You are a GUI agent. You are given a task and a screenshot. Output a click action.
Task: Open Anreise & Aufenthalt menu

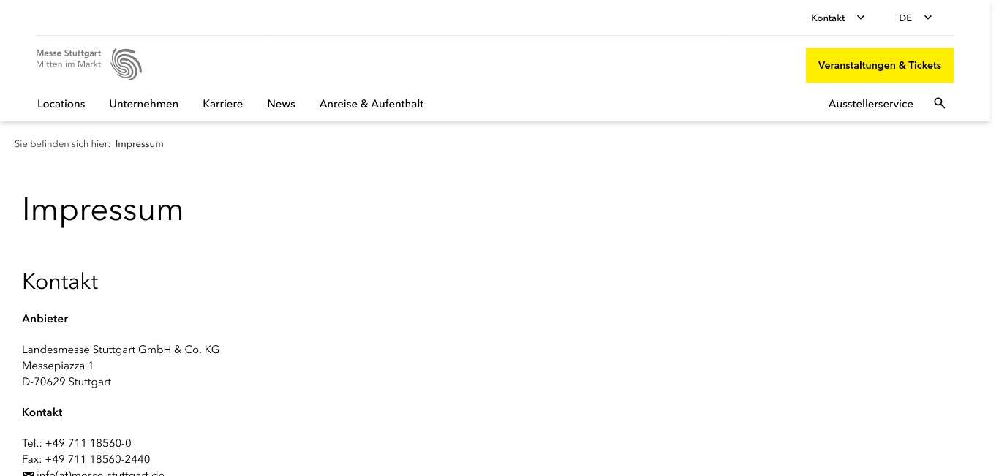tap(372, 104)
